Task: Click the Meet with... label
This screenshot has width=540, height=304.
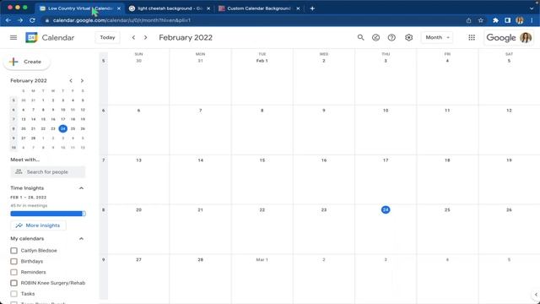Action: (24, 160)
